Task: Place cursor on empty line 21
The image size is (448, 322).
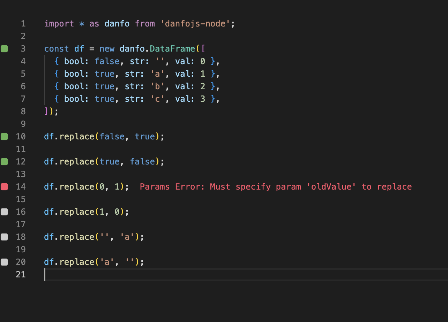Action: click(x=246, y=275)
